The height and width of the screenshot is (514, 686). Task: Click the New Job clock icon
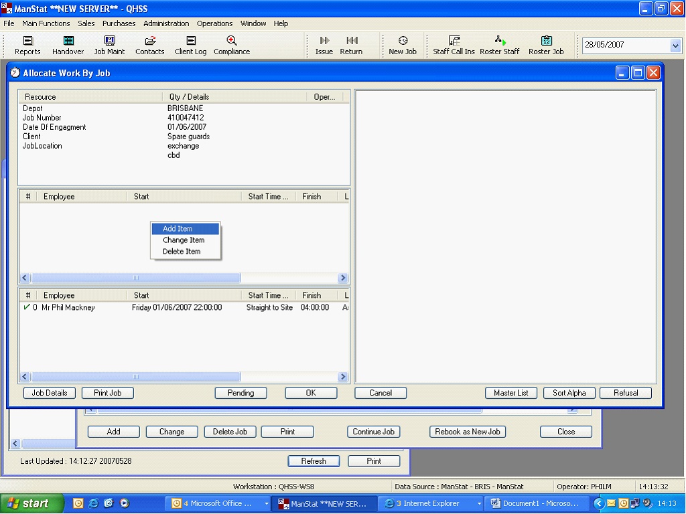tap(403, 41)
